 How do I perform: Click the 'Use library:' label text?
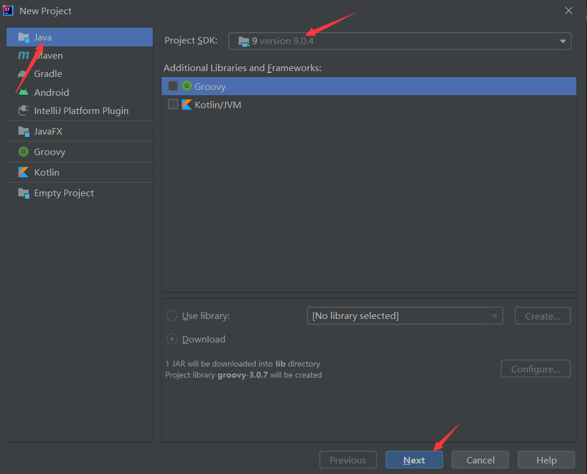click(x=206, y=316)
